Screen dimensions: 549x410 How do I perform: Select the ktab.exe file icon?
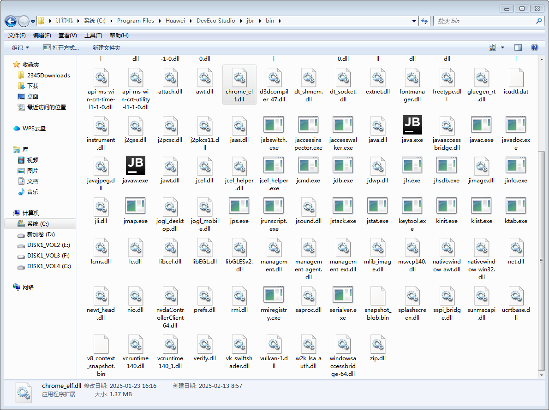coord(516,206)
